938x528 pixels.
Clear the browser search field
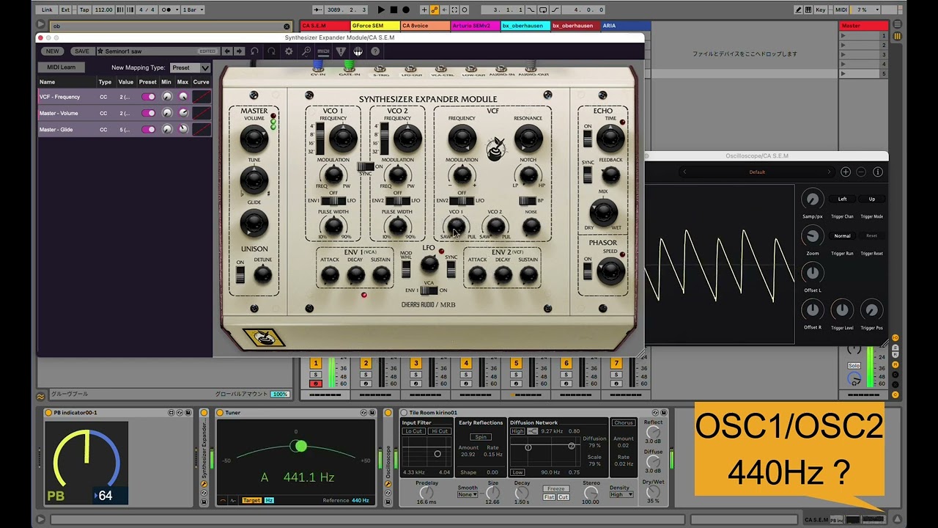[287, 26]
